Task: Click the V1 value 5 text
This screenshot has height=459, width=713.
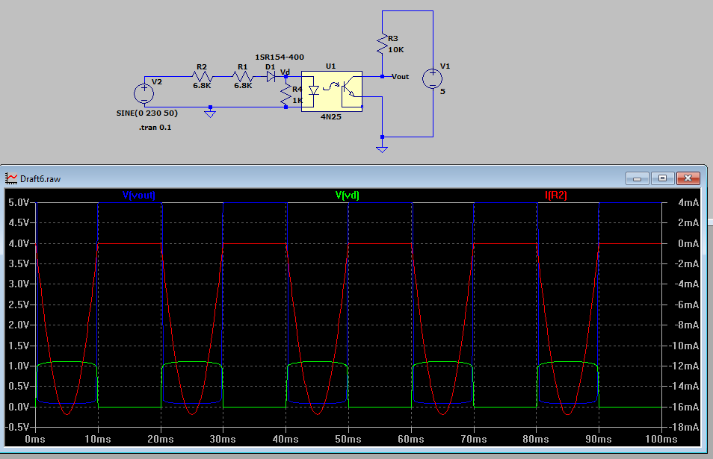Action: tap(442, 92)
